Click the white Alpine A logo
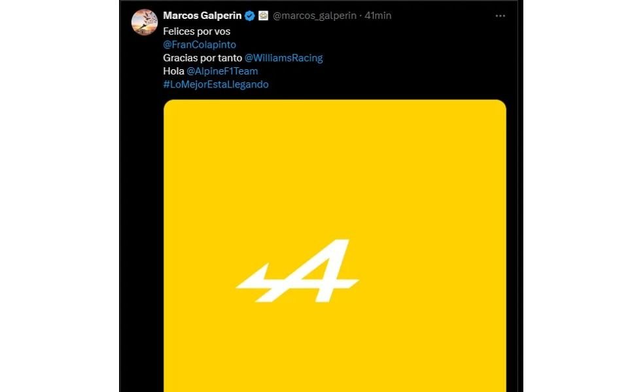Screen dimensions: 628x392 point(298,270)
